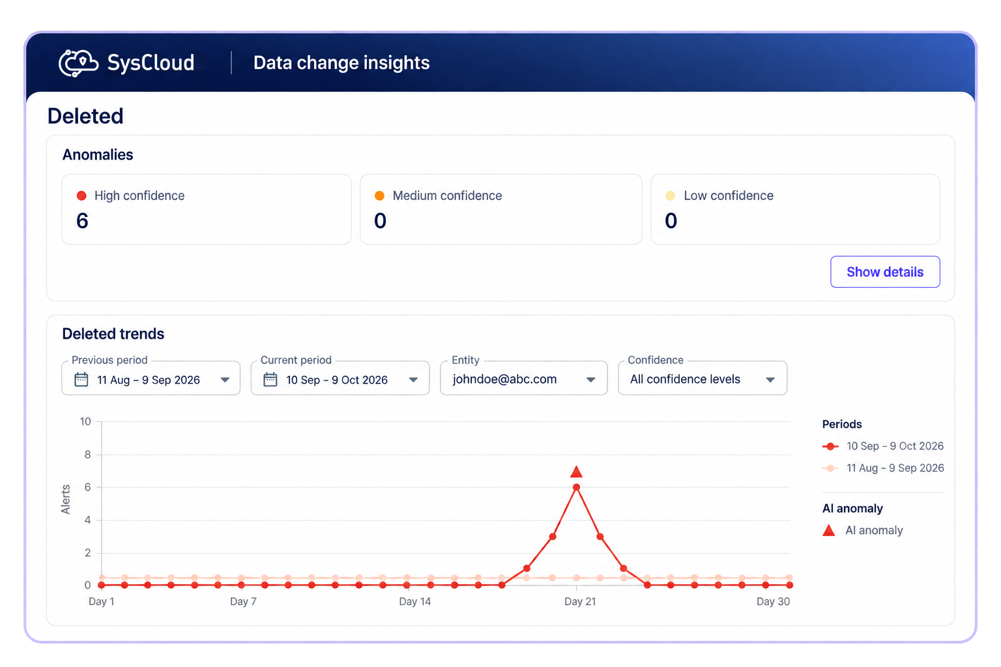Image resolution: width=1001 pixels, height=667 pixels.
Task: Open the Previous period dropdown arrow
Action: click(225, 380)
